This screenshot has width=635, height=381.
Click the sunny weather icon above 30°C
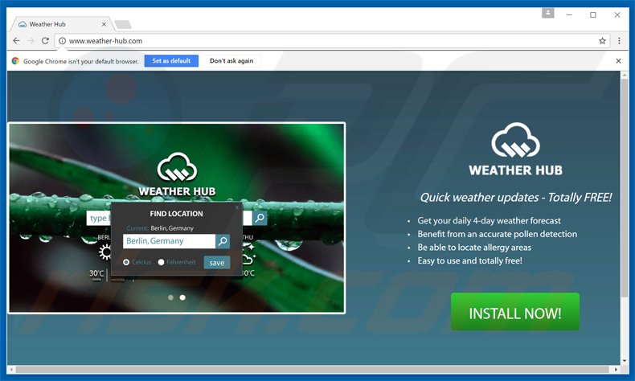click(106, 252)
